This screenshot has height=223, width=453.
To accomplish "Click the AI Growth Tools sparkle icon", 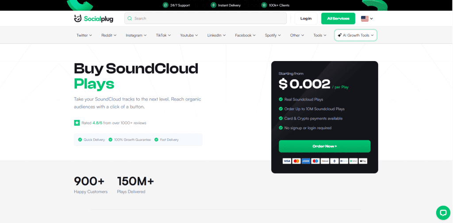I will click(x=339, y=35).
